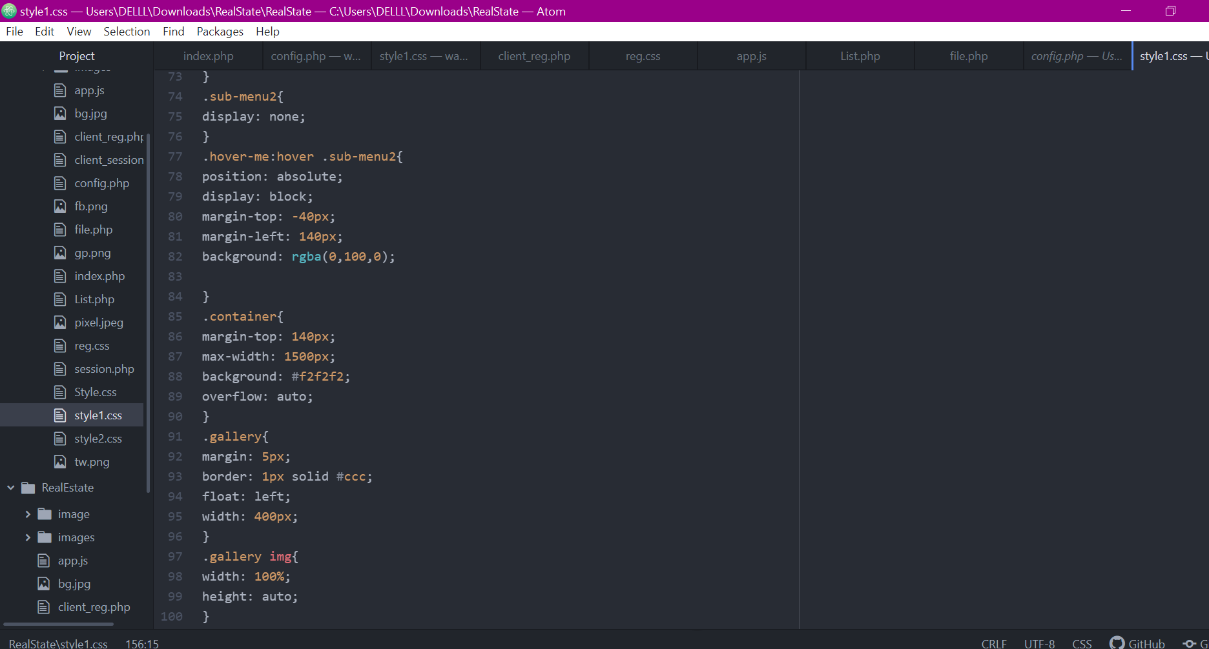Click the file icon beside reg.css in tree
This screenshot has width=1209, height=649.
(x=60, y=346)
